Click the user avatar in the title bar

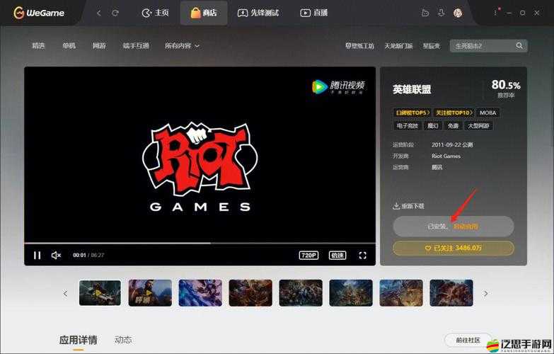(x=458, y=13)
